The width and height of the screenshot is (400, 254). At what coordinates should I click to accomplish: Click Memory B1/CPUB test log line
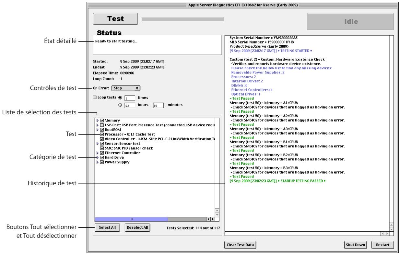click(x=264, y=142)
